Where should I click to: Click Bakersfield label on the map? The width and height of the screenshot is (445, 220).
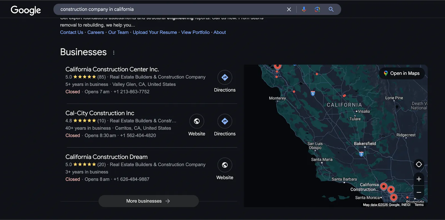pyautogui.click(x=365, y=144)
